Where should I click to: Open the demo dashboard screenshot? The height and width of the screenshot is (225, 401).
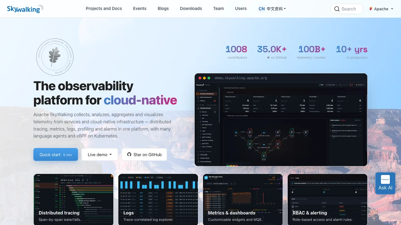281,120
